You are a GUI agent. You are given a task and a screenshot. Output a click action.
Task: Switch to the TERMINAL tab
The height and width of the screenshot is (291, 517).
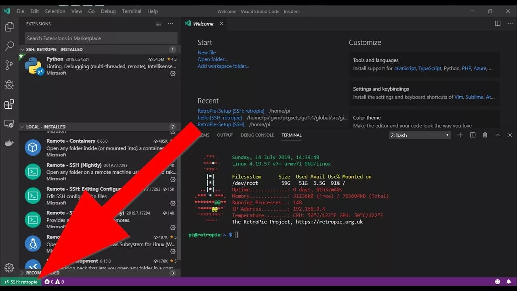(292, 135)
